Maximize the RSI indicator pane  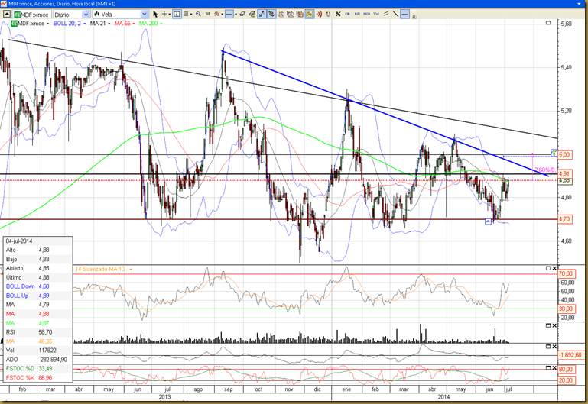548,268
